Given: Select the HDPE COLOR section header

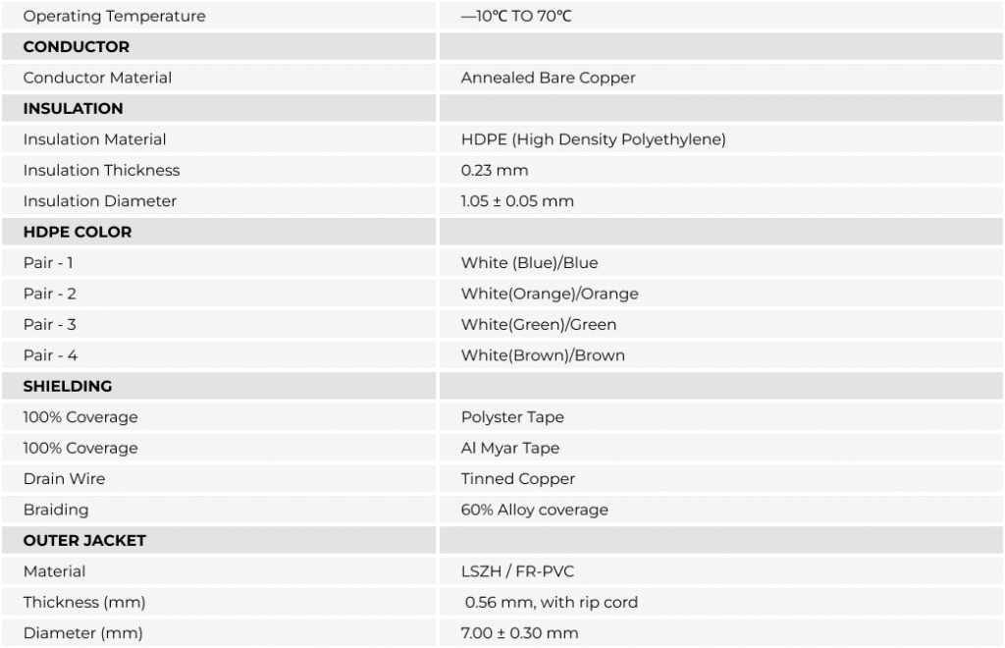Looking at the screenshot, I should point(78,232).
